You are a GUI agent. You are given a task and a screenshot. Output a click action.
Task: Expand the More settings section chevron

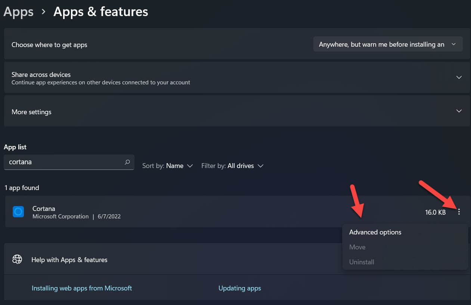coord(459,111)
